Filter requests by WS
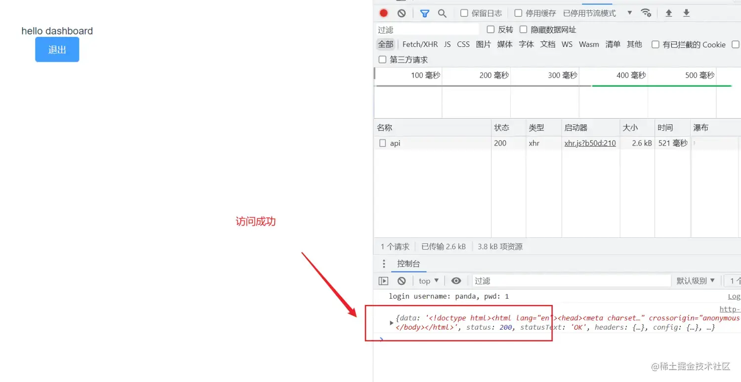741x382 pixels. point(567,44)
